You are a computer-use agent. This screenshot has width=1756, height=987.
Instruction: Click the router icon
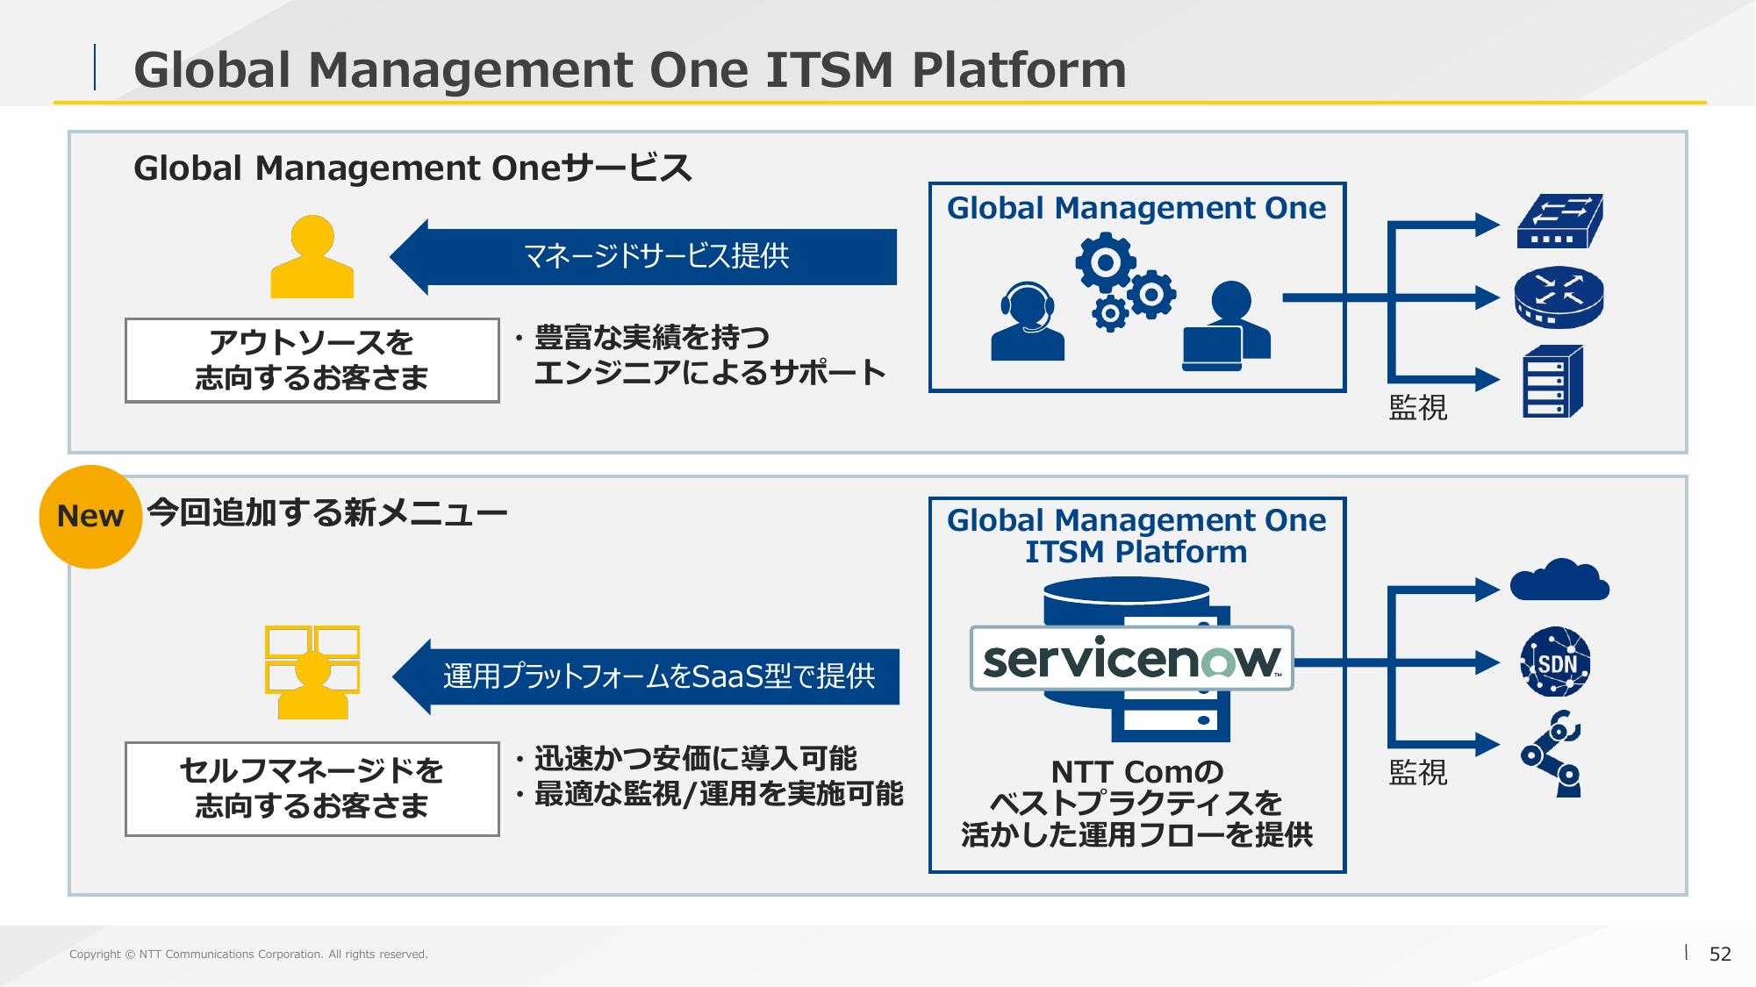click(x=1559, y=297)
